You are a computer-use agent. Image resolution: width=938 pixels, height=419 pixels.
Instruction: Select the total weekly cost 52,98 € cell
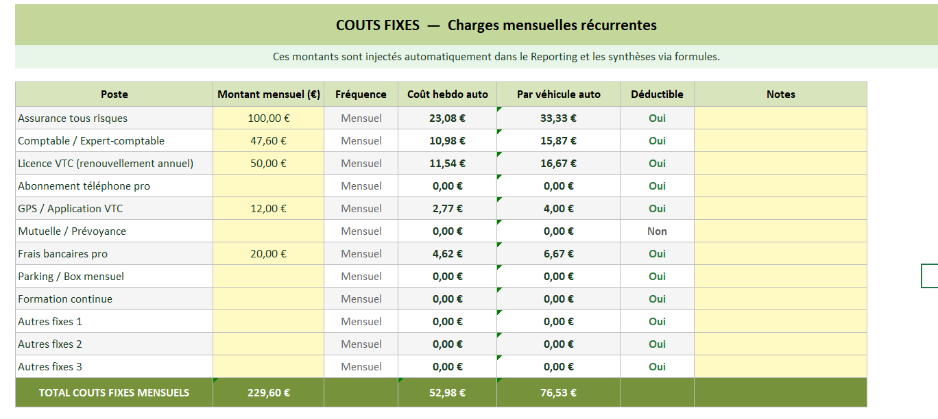coord(448,392)
